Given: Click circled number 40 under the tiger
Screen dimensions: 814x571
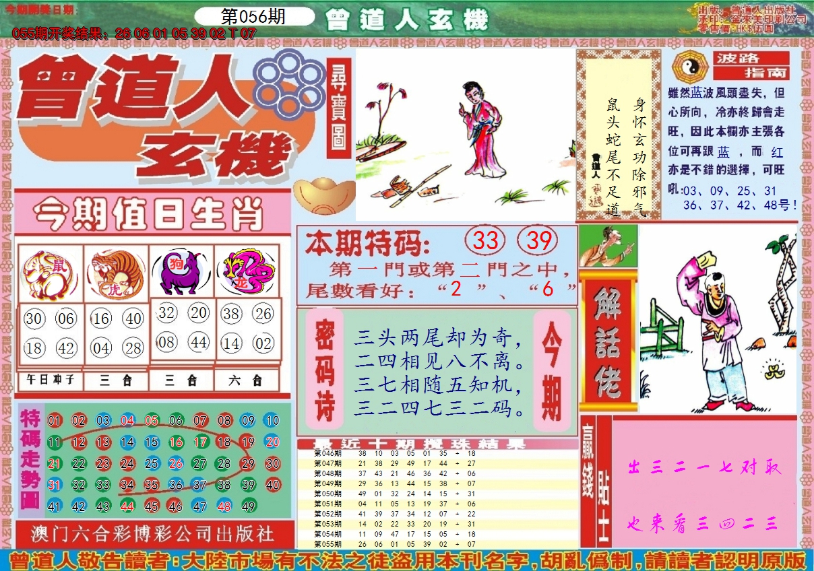Looking at the screenshot, I should 134,318.
